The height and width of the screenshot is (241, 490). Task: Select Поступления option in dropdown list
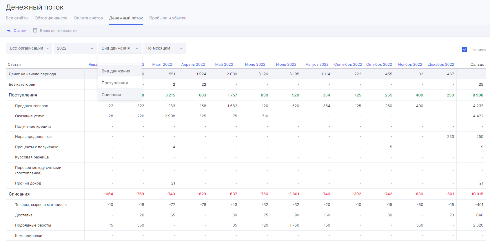pyautogui.click(x=120, y=83)
